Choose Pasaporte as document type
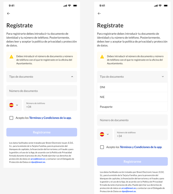The height and width of the screenshot is (194, 173). click(x=132, y=107)
